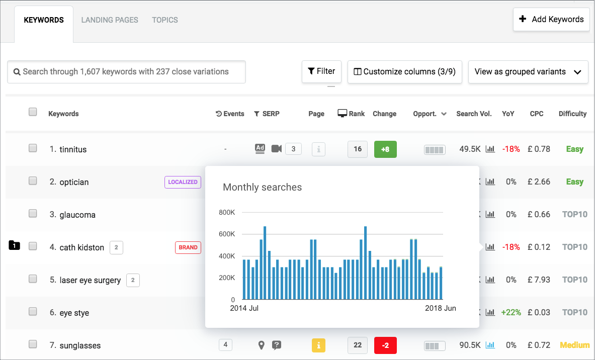The height and width of the screenshot is (360, 595).
Task: Click the keyword optician
Action: pyautogui.click(x=74, y=182)
